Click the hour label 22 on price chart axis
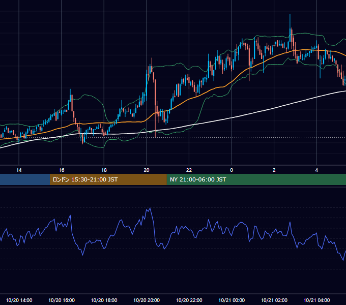This screenshot has height=305, width=346. pos(189,170)
